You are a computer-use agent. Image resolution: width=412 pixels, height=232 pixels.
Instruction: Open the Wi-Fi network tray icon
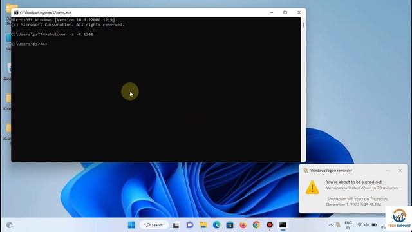360,225
